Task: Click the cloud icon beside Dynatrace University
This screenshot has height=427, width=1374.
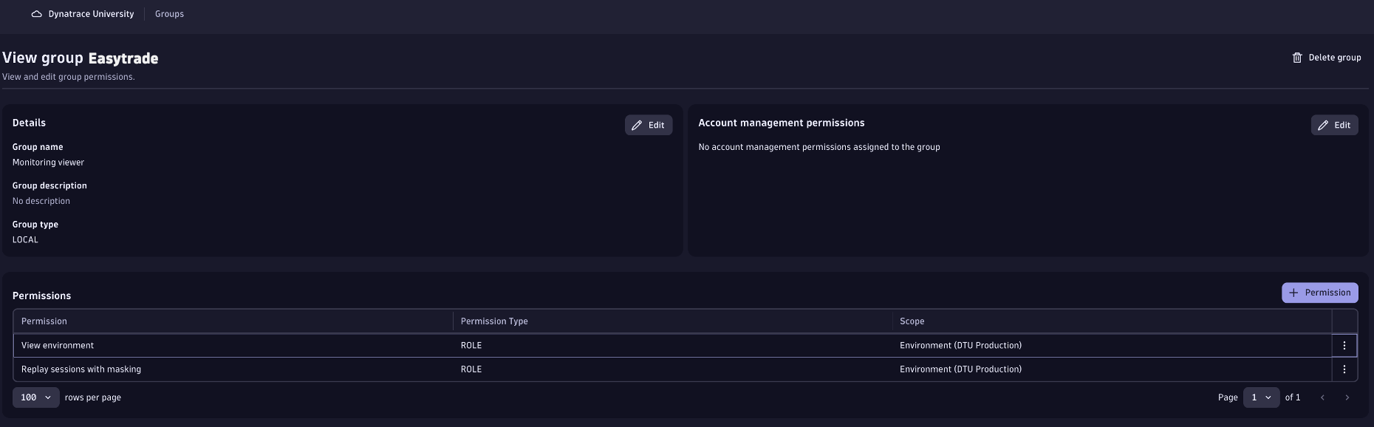Action: pos(36,14)
